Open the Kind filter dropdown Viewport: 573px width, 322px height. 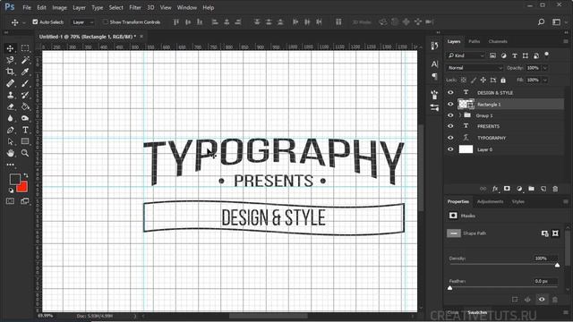tap(466, 55)
